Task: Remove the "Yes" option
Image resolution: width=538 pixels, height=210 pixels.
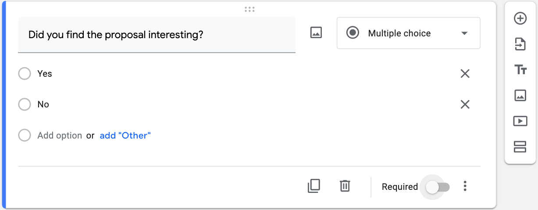Action: tap(465, 74)
